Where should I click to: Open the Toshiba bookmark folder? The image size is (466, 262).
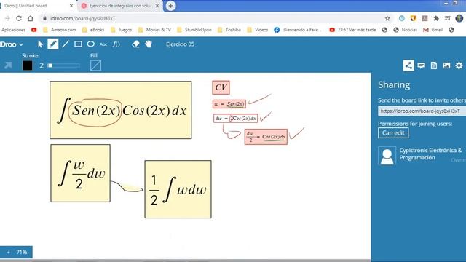pos(229,30)
